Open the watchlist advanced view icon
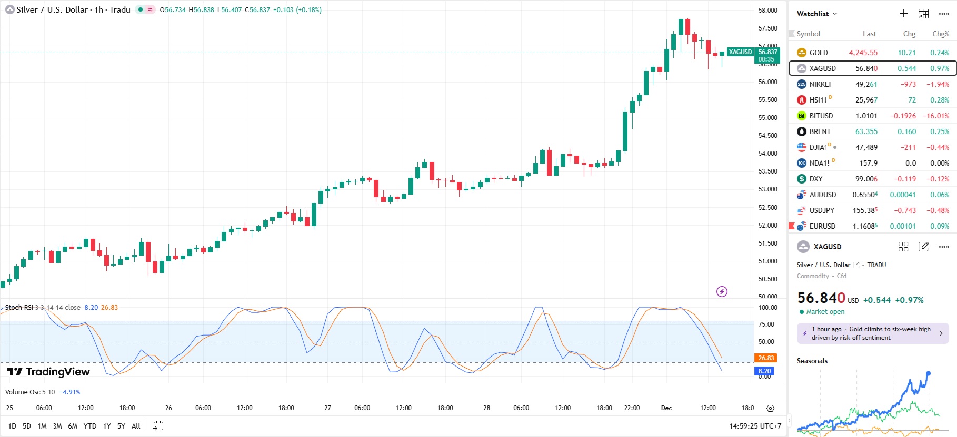957x437 pixels. click(923, 14)
